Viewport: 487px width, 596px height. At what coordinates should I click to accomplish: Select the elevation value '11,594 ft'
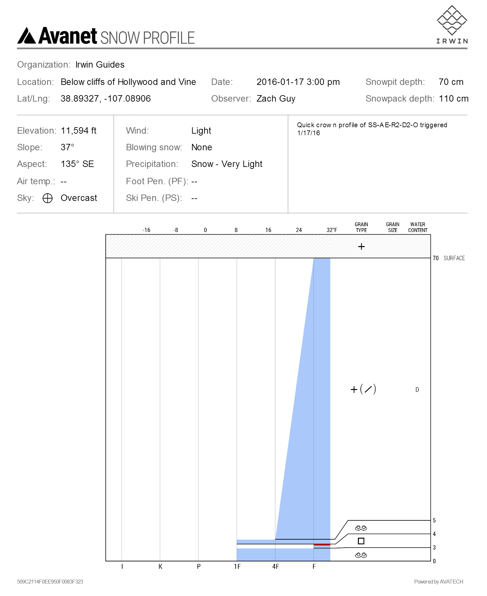(78, 131)
